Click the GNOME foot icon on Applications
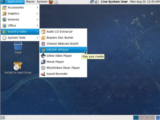 (x=4, y=2)
